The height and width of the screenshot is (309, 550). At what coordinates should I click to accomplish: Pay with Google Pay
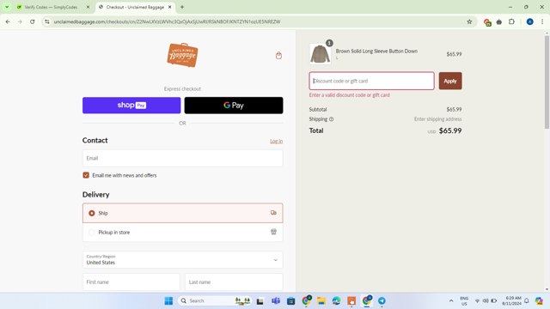(234, 106)
